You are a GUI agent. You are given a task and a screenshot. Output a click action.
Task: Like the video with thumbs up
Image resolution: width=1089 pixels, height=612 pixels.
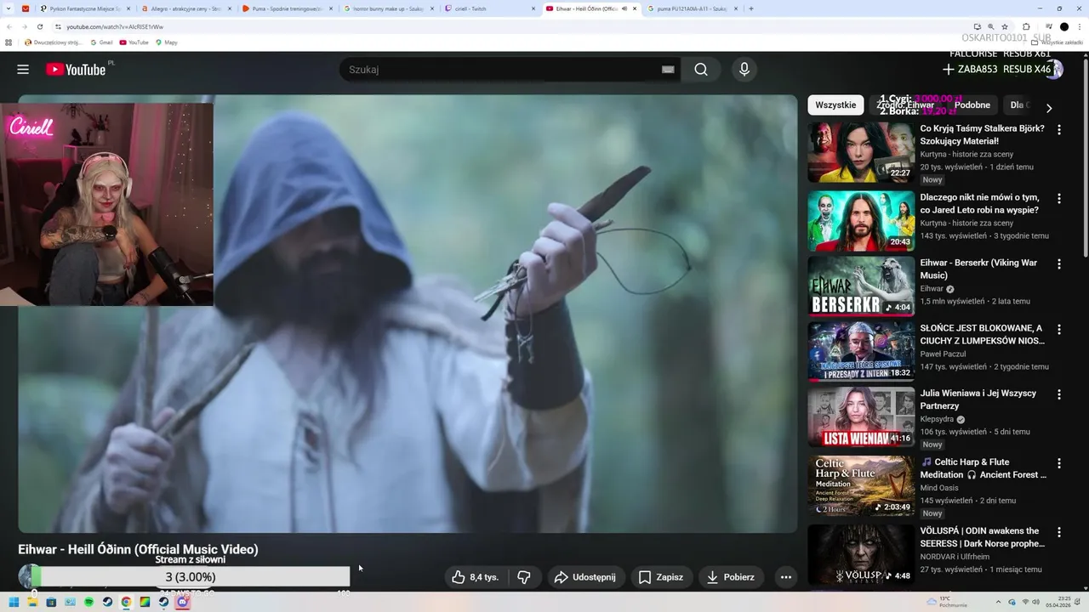pos(476,577)
